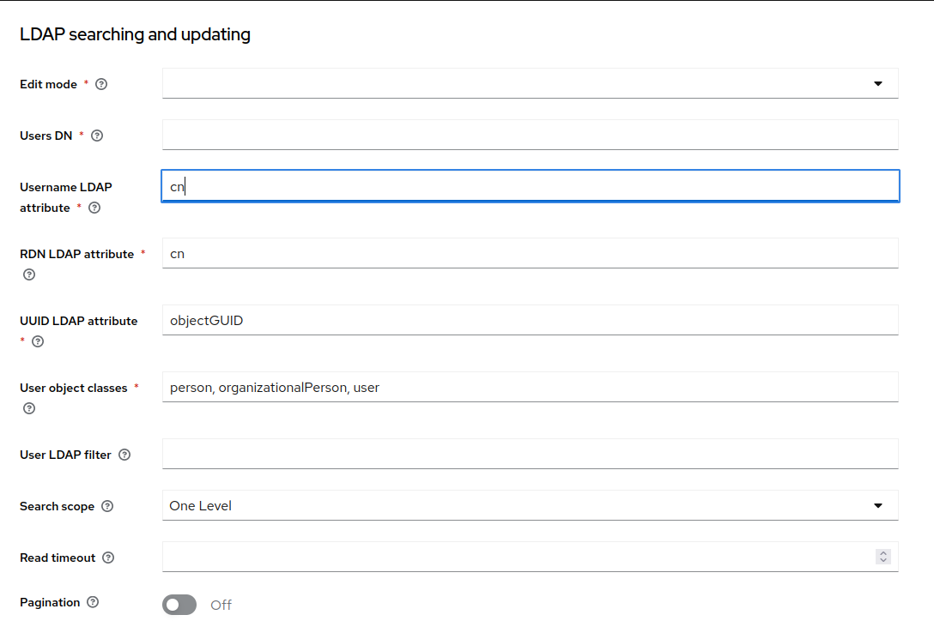934x627 pixels.
Task: Click the Users DN input field
Action: 531,135
